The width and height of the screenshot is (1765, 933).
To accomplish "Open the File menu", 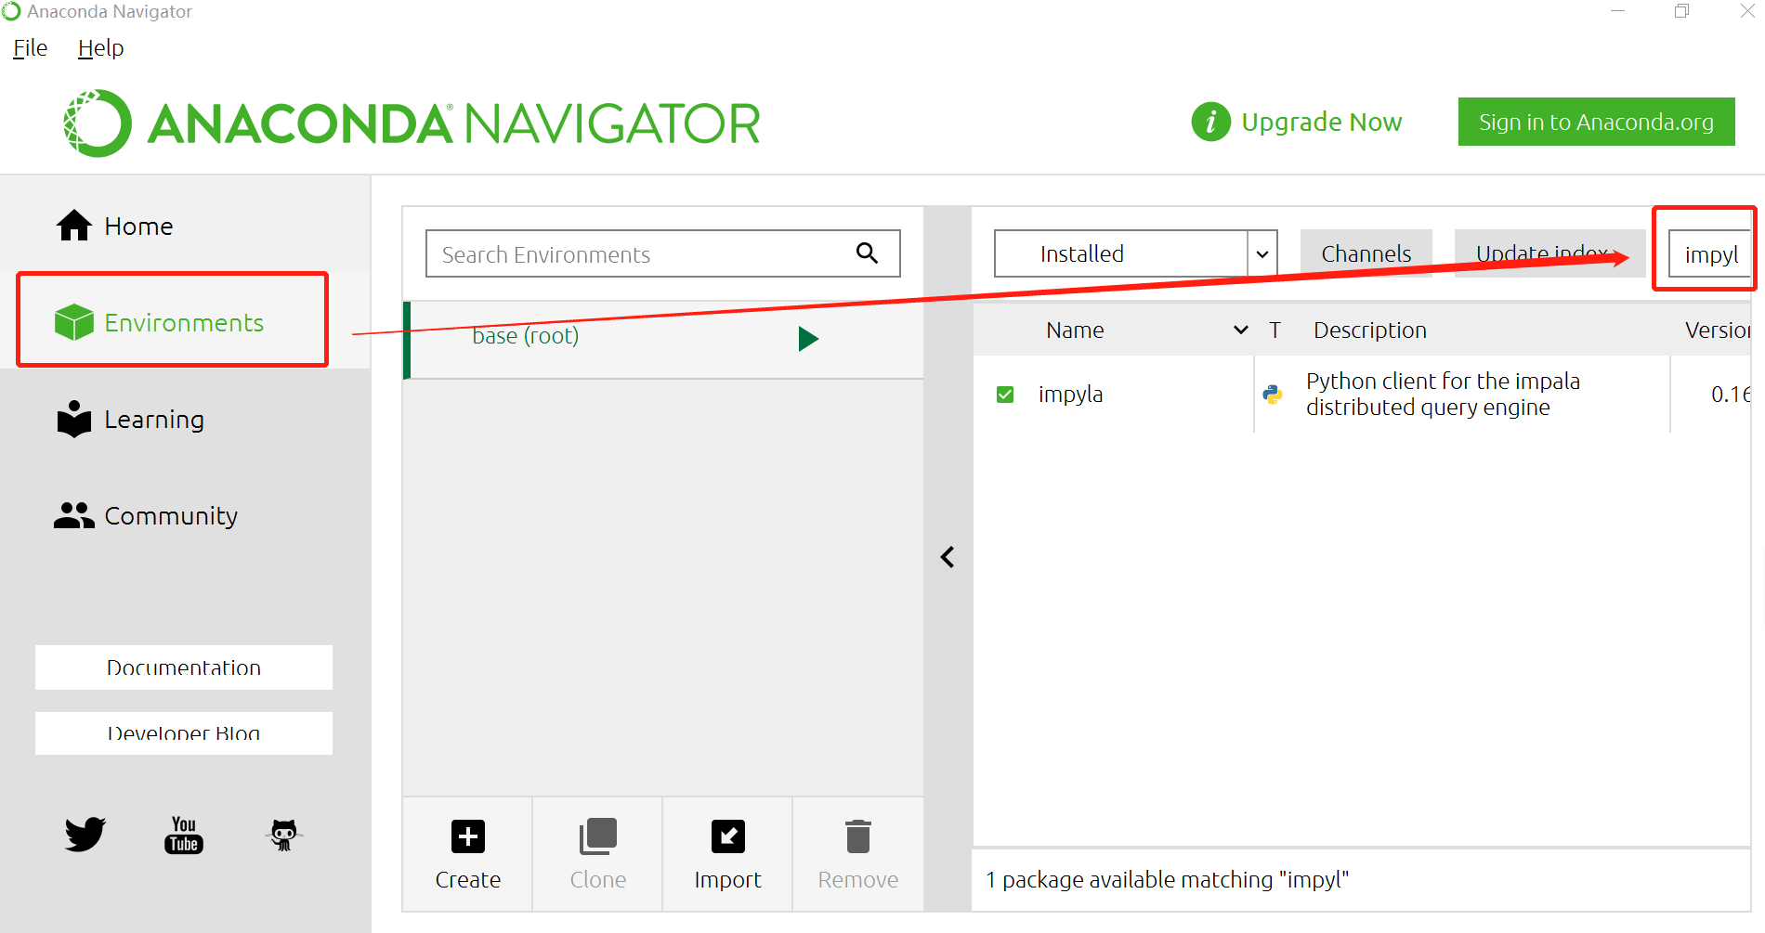I will pyautogui.click(x=31, y=48).
